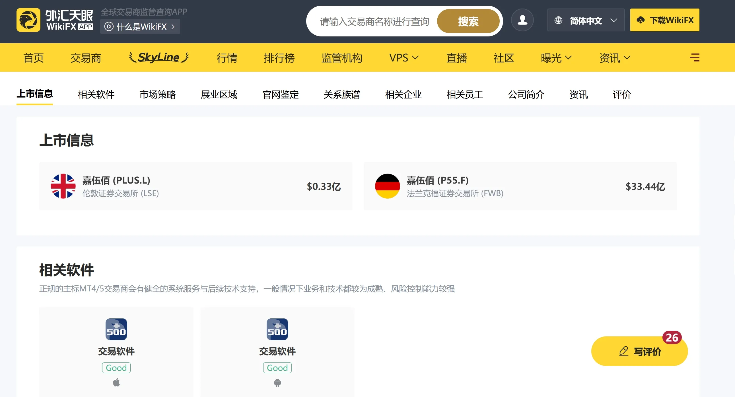The width and height of the screenshot is (735, 397).
Task: Switch to the 相关企业 tab
Action: pyautogui.click(x=403, y=94)
